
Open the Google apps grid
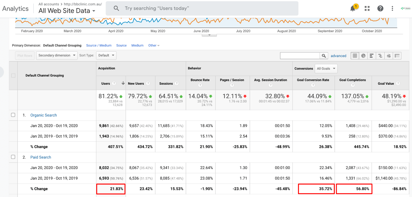pos(367,9)
